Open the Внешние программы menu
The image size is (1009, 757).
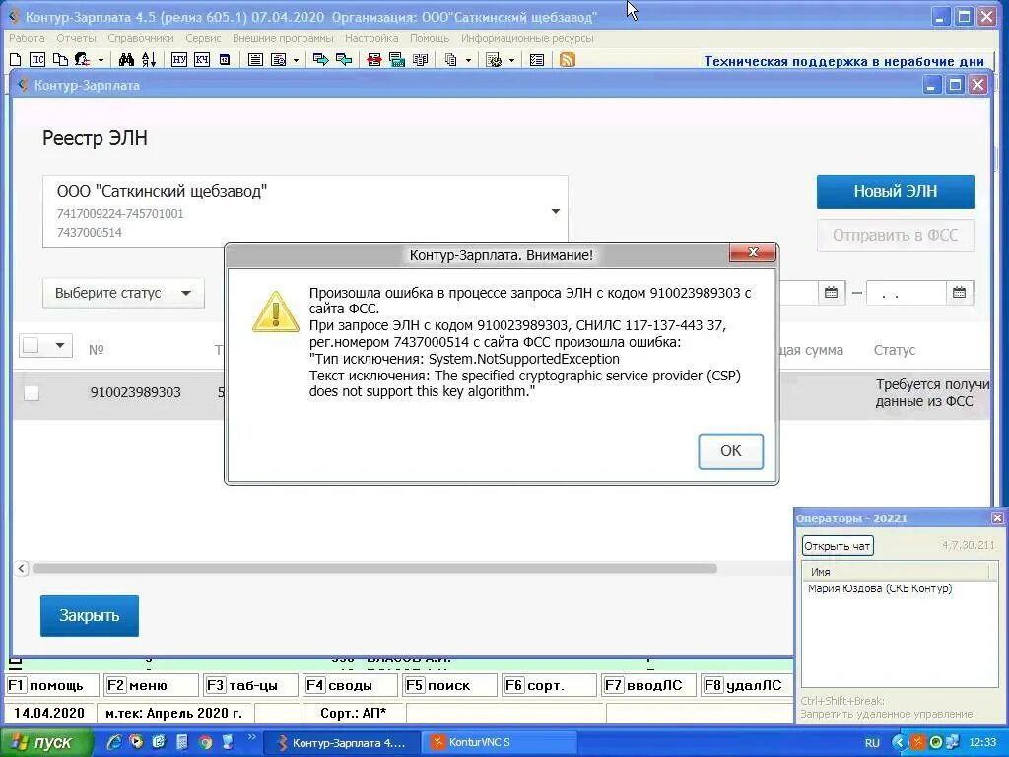283,38
